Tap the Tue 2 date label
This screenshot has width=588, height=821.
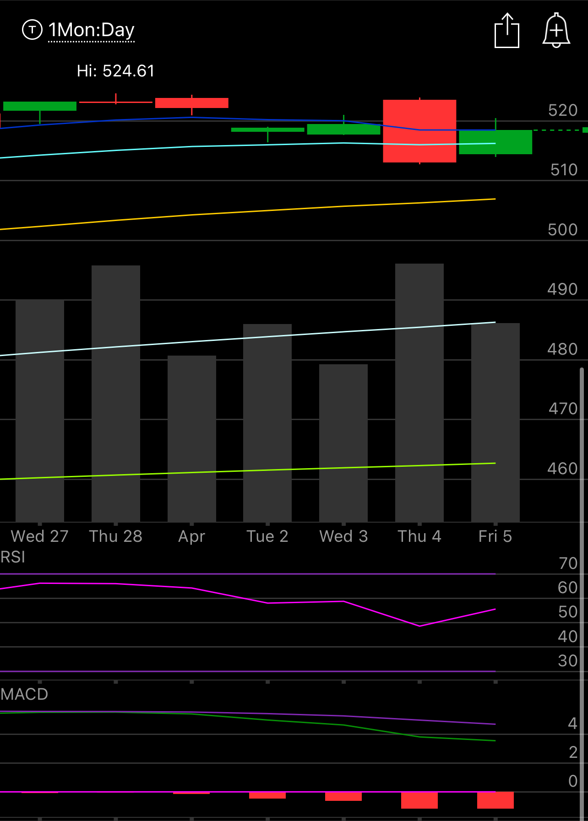[267, 536]
